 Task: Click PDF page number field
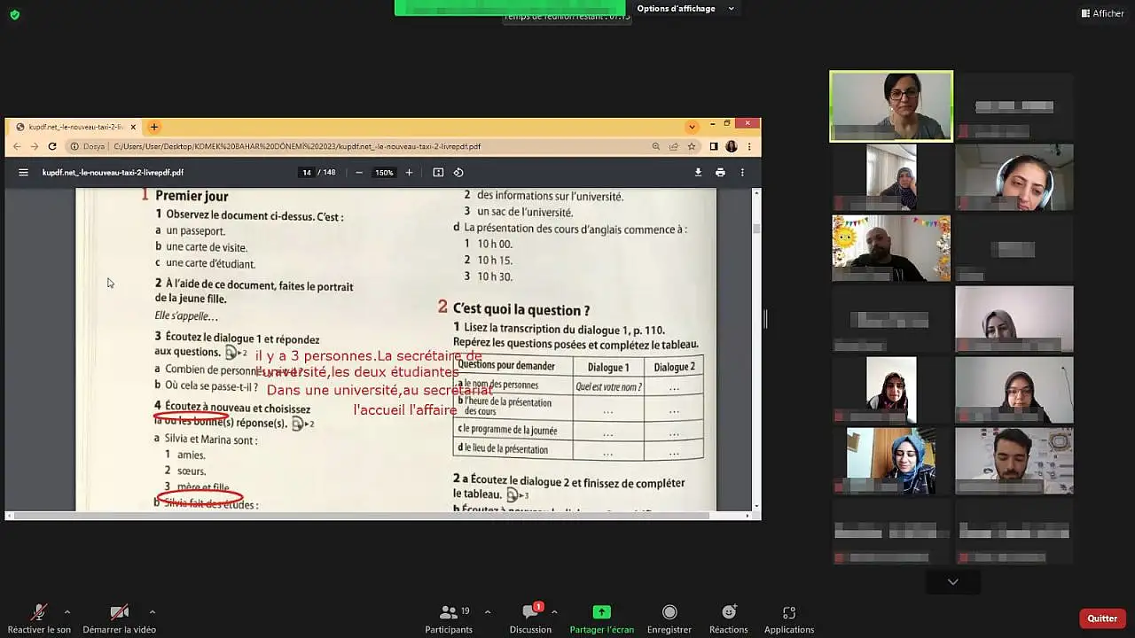point(307,173)
